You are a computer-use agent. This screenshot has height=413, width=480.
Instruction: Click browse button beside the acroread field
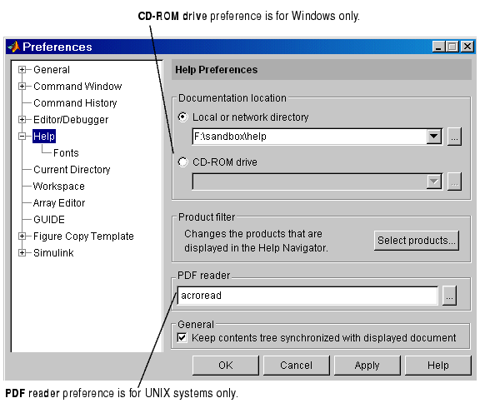(x=449, y=296)
